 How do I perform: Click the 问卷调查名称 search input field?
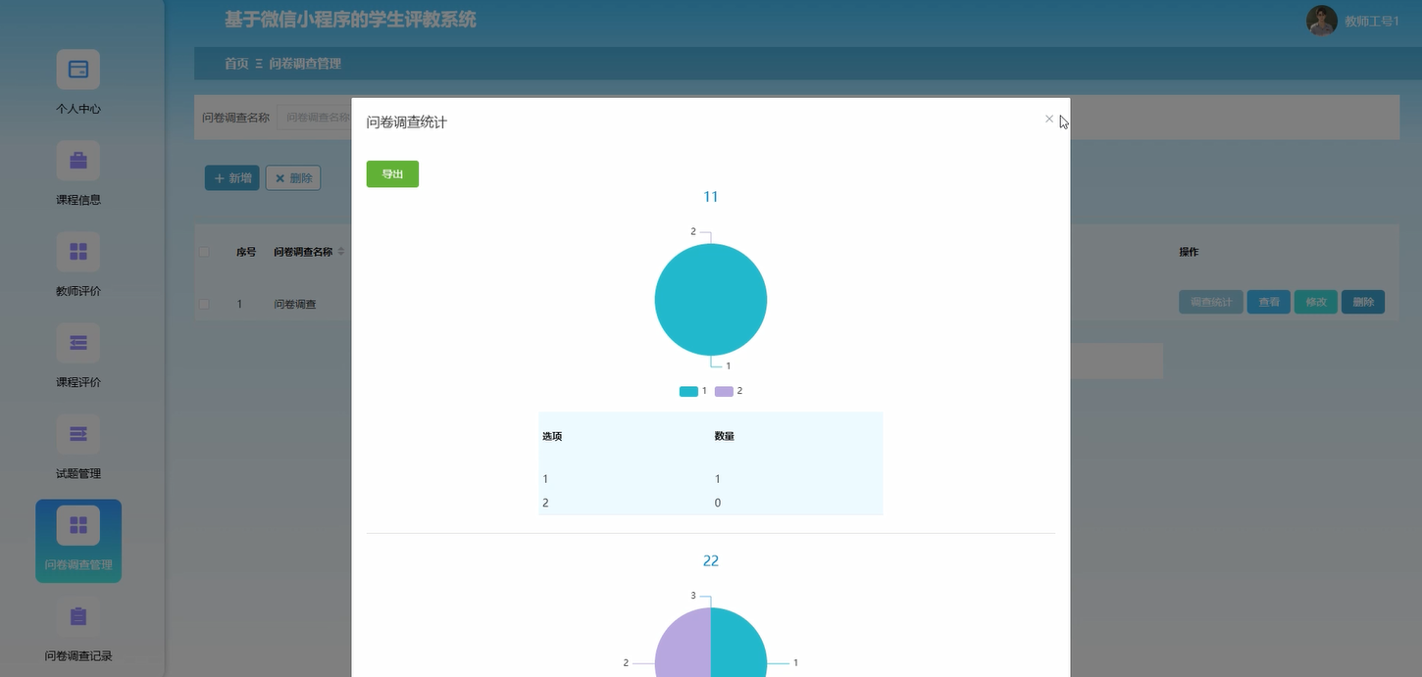(x=324, y=117)
